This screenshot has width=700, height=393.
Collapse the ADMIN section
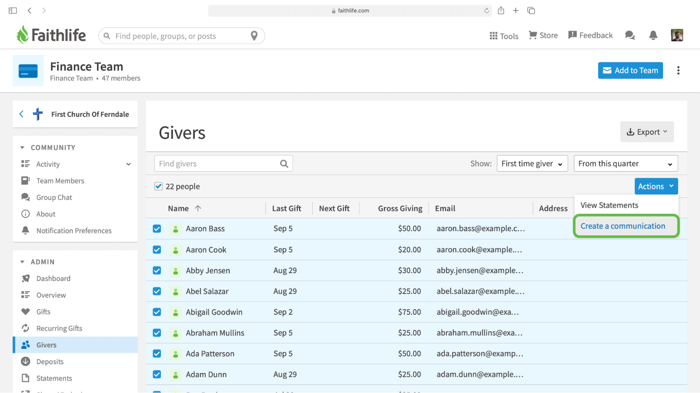click(22, 262)
